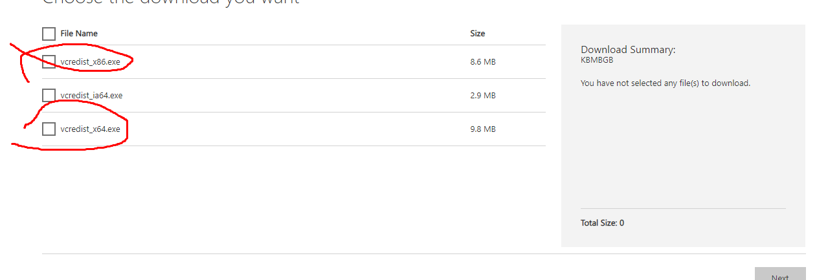Click the vcredist_x64.exe file name
Screen dimensions: 828x280
tap(90, 129)
